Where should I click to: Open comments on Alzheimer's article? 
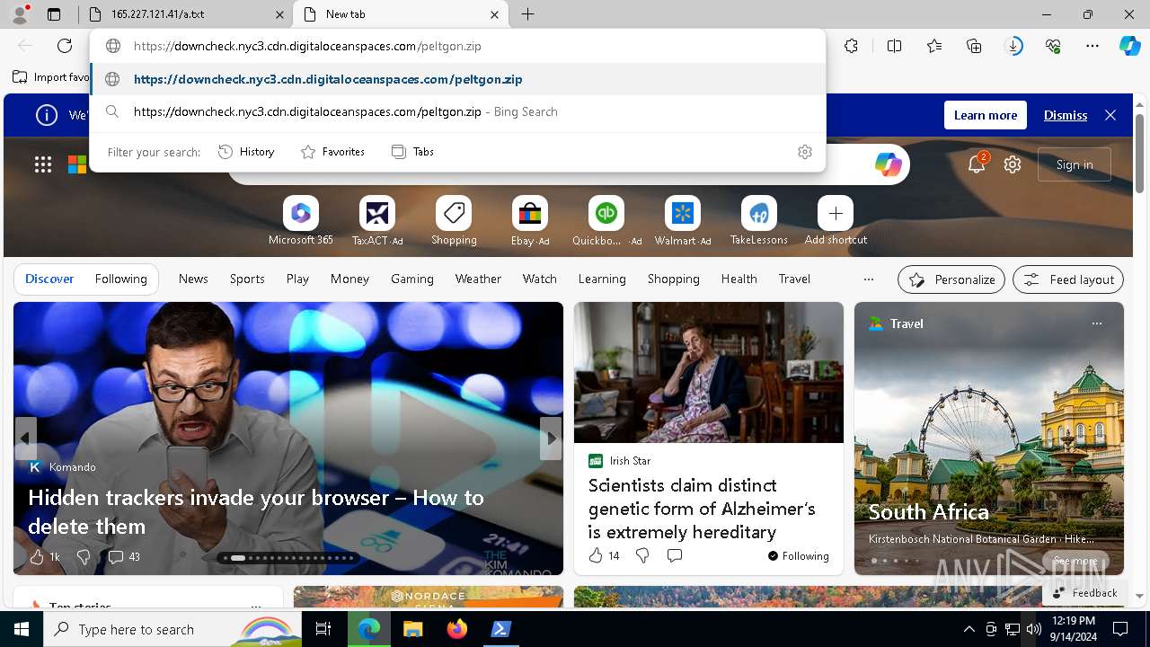coord(675,555)
